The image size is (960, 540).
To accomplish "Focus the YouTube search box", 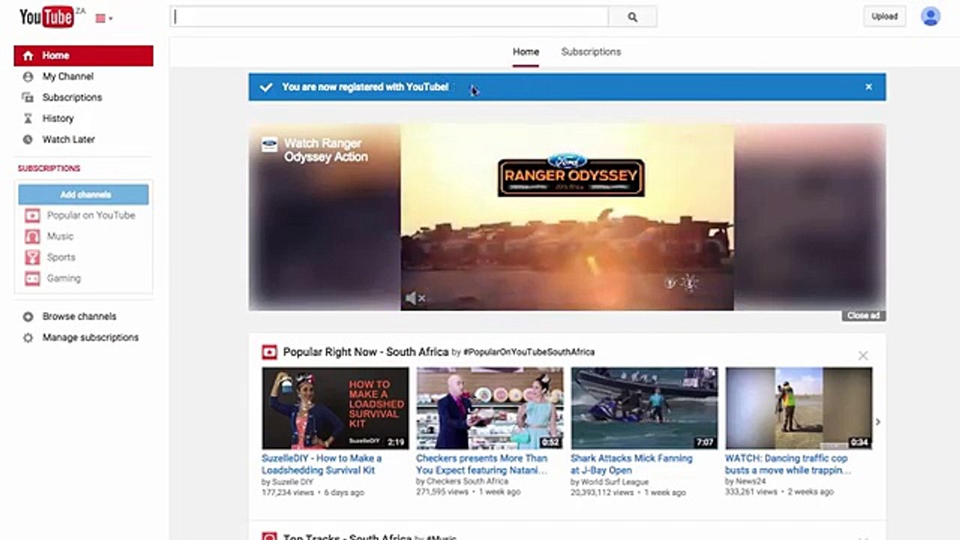I will point(389,16).
